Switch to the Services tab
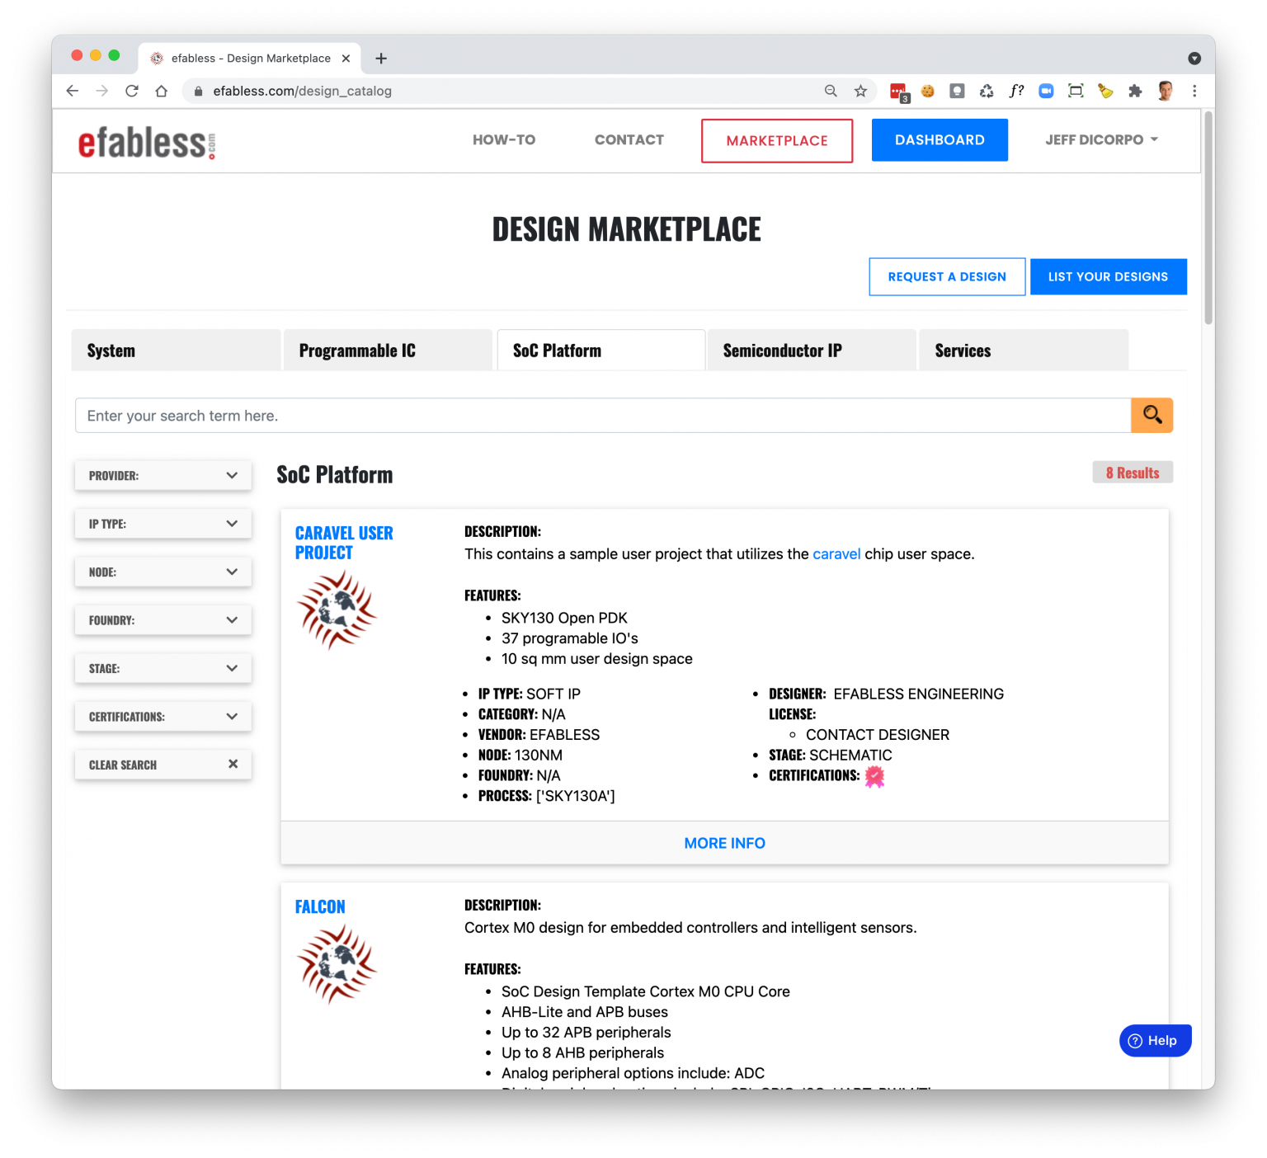1267x1158 pixels. (x=1024, y=351)
